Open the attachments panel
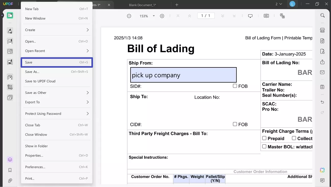The width and height of the screenshot is (331, 187). (10, 181)
